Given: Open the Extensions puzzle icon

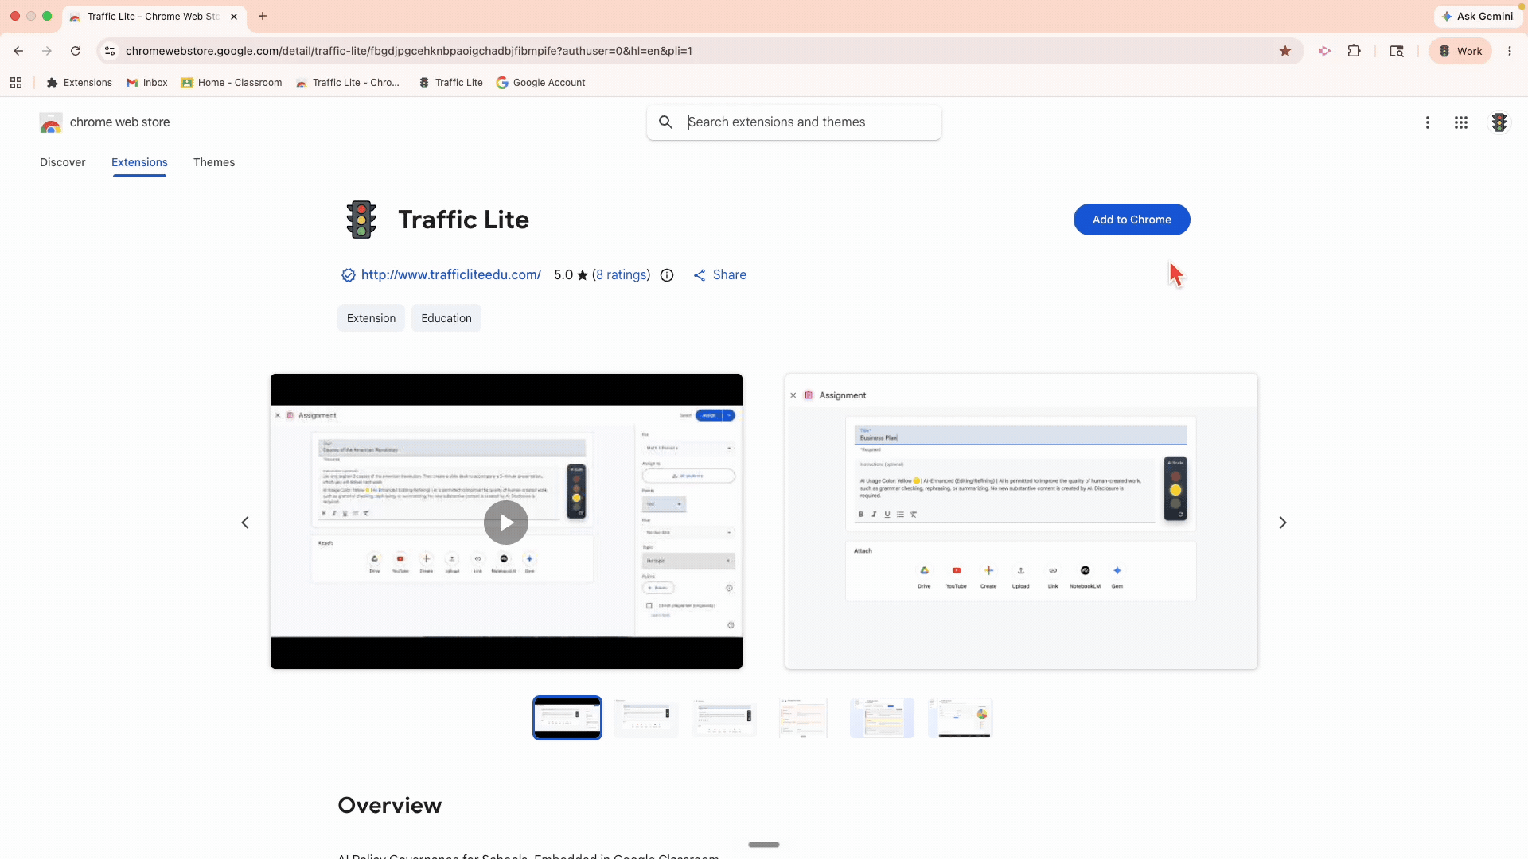Looking at the screenshot, I should (x=1355, y=51).
